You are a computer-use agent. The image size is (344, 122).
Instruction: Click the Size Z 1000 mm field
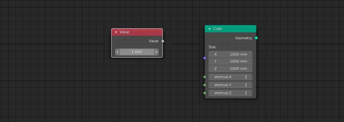click(x=230, y=69)
